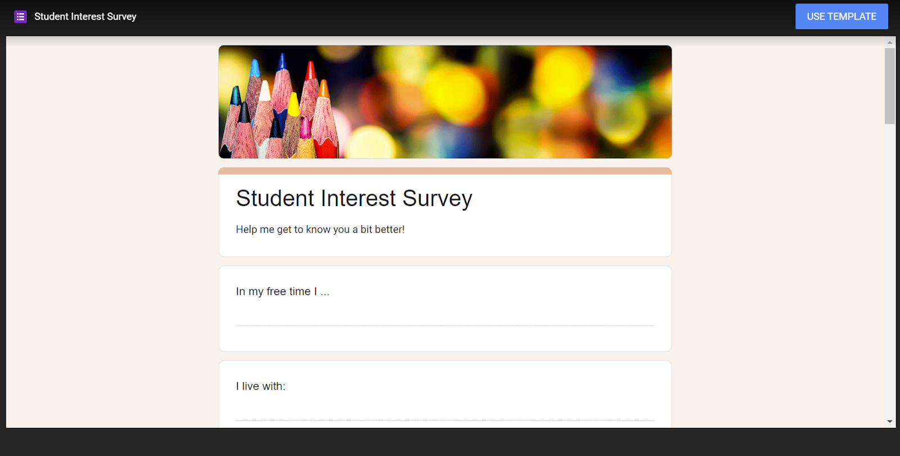Click the scrollbar up arrow
Viewport: 900px width, 456px height.
click(889, 42)
